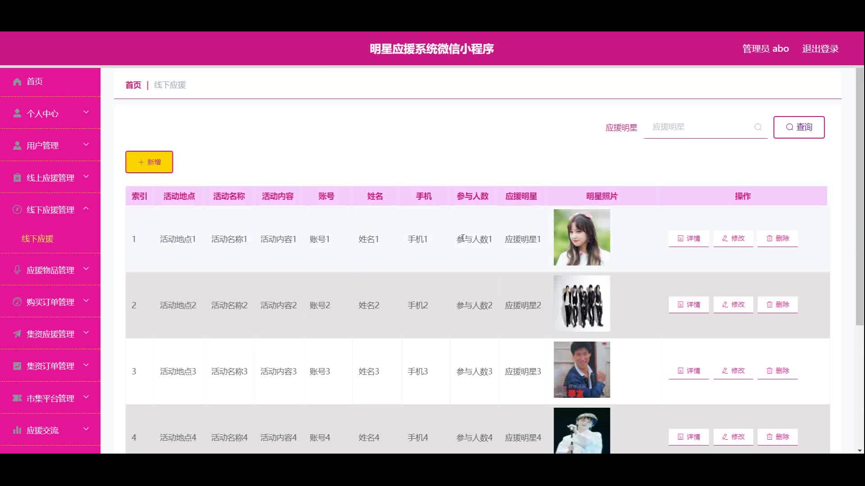Open 详情 for row 3

[x=688, y=371]
